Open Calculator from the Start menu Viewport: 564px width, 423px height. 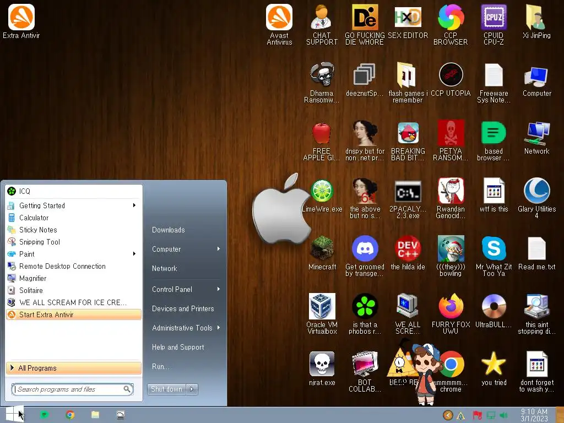[x=74, y=218]
